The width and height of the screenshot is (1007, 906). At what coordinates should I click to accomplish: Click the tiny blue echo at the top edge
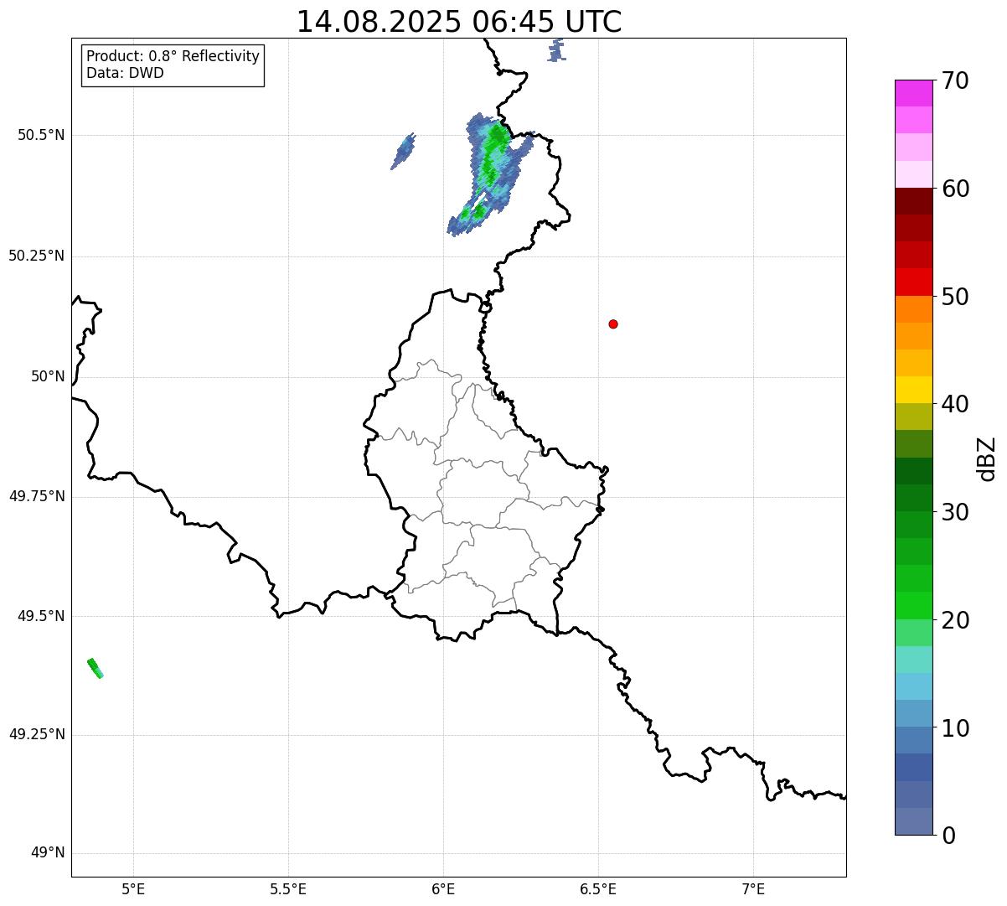556,50
